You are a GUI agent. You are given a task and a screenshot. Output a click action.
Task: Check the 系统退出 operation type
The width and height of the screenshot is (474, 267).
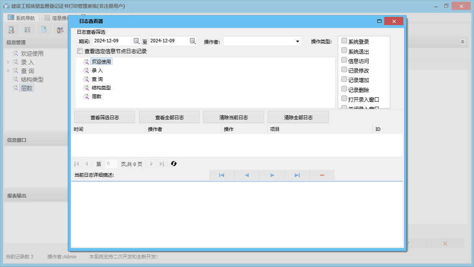(x=344, y=50)
